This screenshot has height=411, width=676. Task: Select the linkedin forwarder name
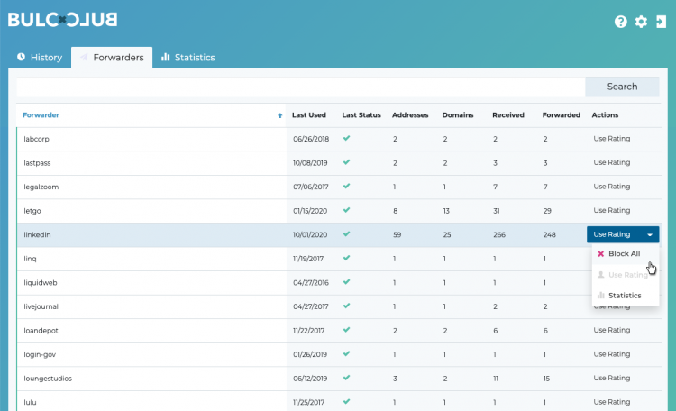tap(37, 234)
